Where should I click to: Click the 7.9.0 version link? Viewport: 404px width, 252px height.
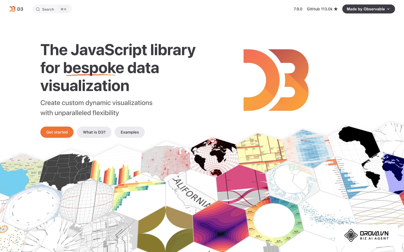pyautogui.click(x=298, y=9)
